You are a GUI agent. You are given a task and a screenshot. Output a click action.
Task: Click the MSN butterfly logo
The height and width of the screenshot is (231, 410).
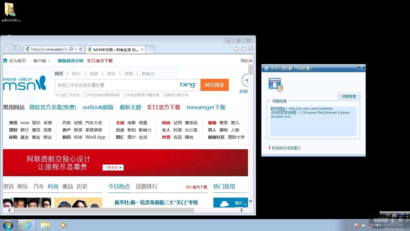[25, 83]
